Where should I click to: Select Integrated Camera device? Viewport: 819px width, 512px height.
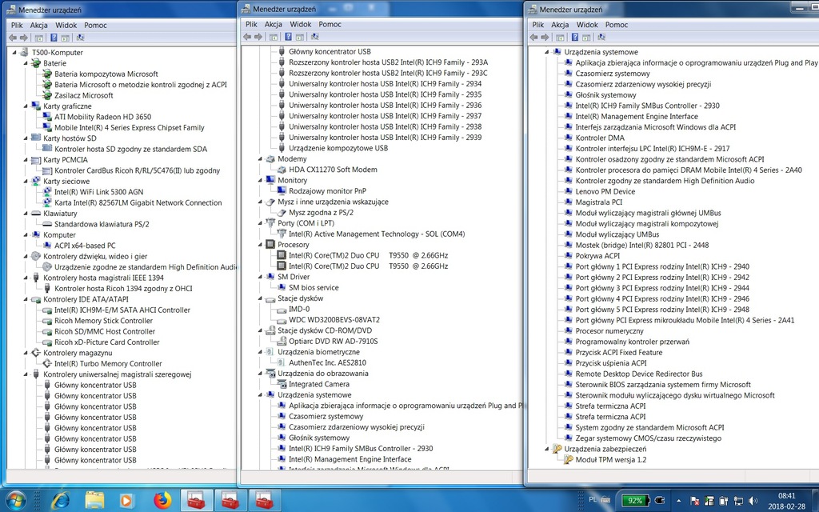click(319, 384)
